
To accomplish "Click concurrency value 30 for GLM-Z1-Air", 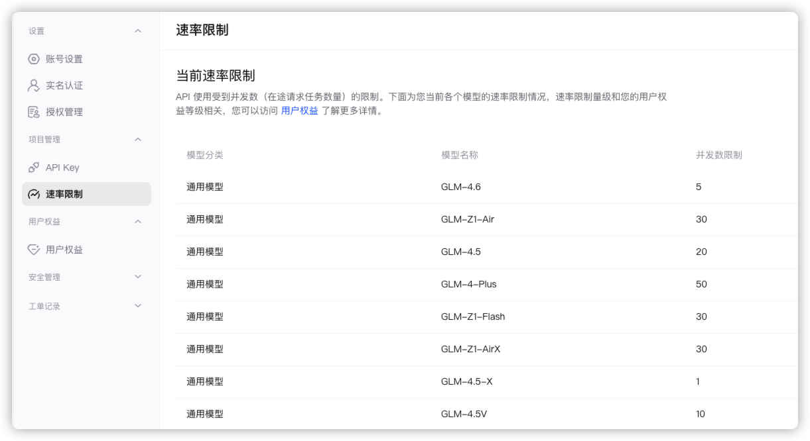I will pos(701,219).
